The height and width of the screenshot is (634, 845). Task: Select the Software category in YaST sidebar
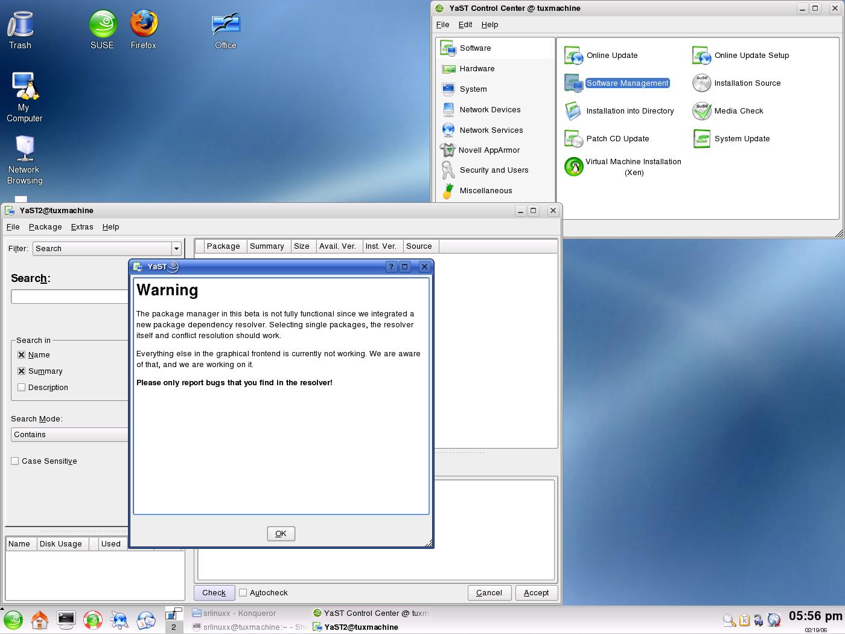click(x=496, y=48)
